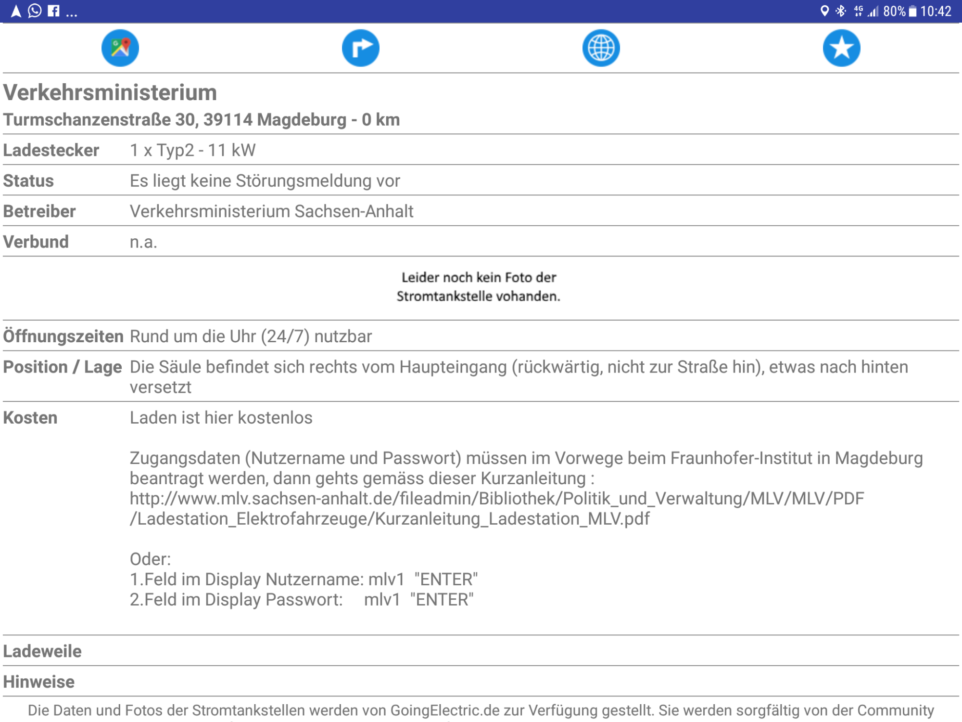Select the Ladestecker Typ2 11 kW row
This screenshot has height=722, width=962.
[192, 150]
